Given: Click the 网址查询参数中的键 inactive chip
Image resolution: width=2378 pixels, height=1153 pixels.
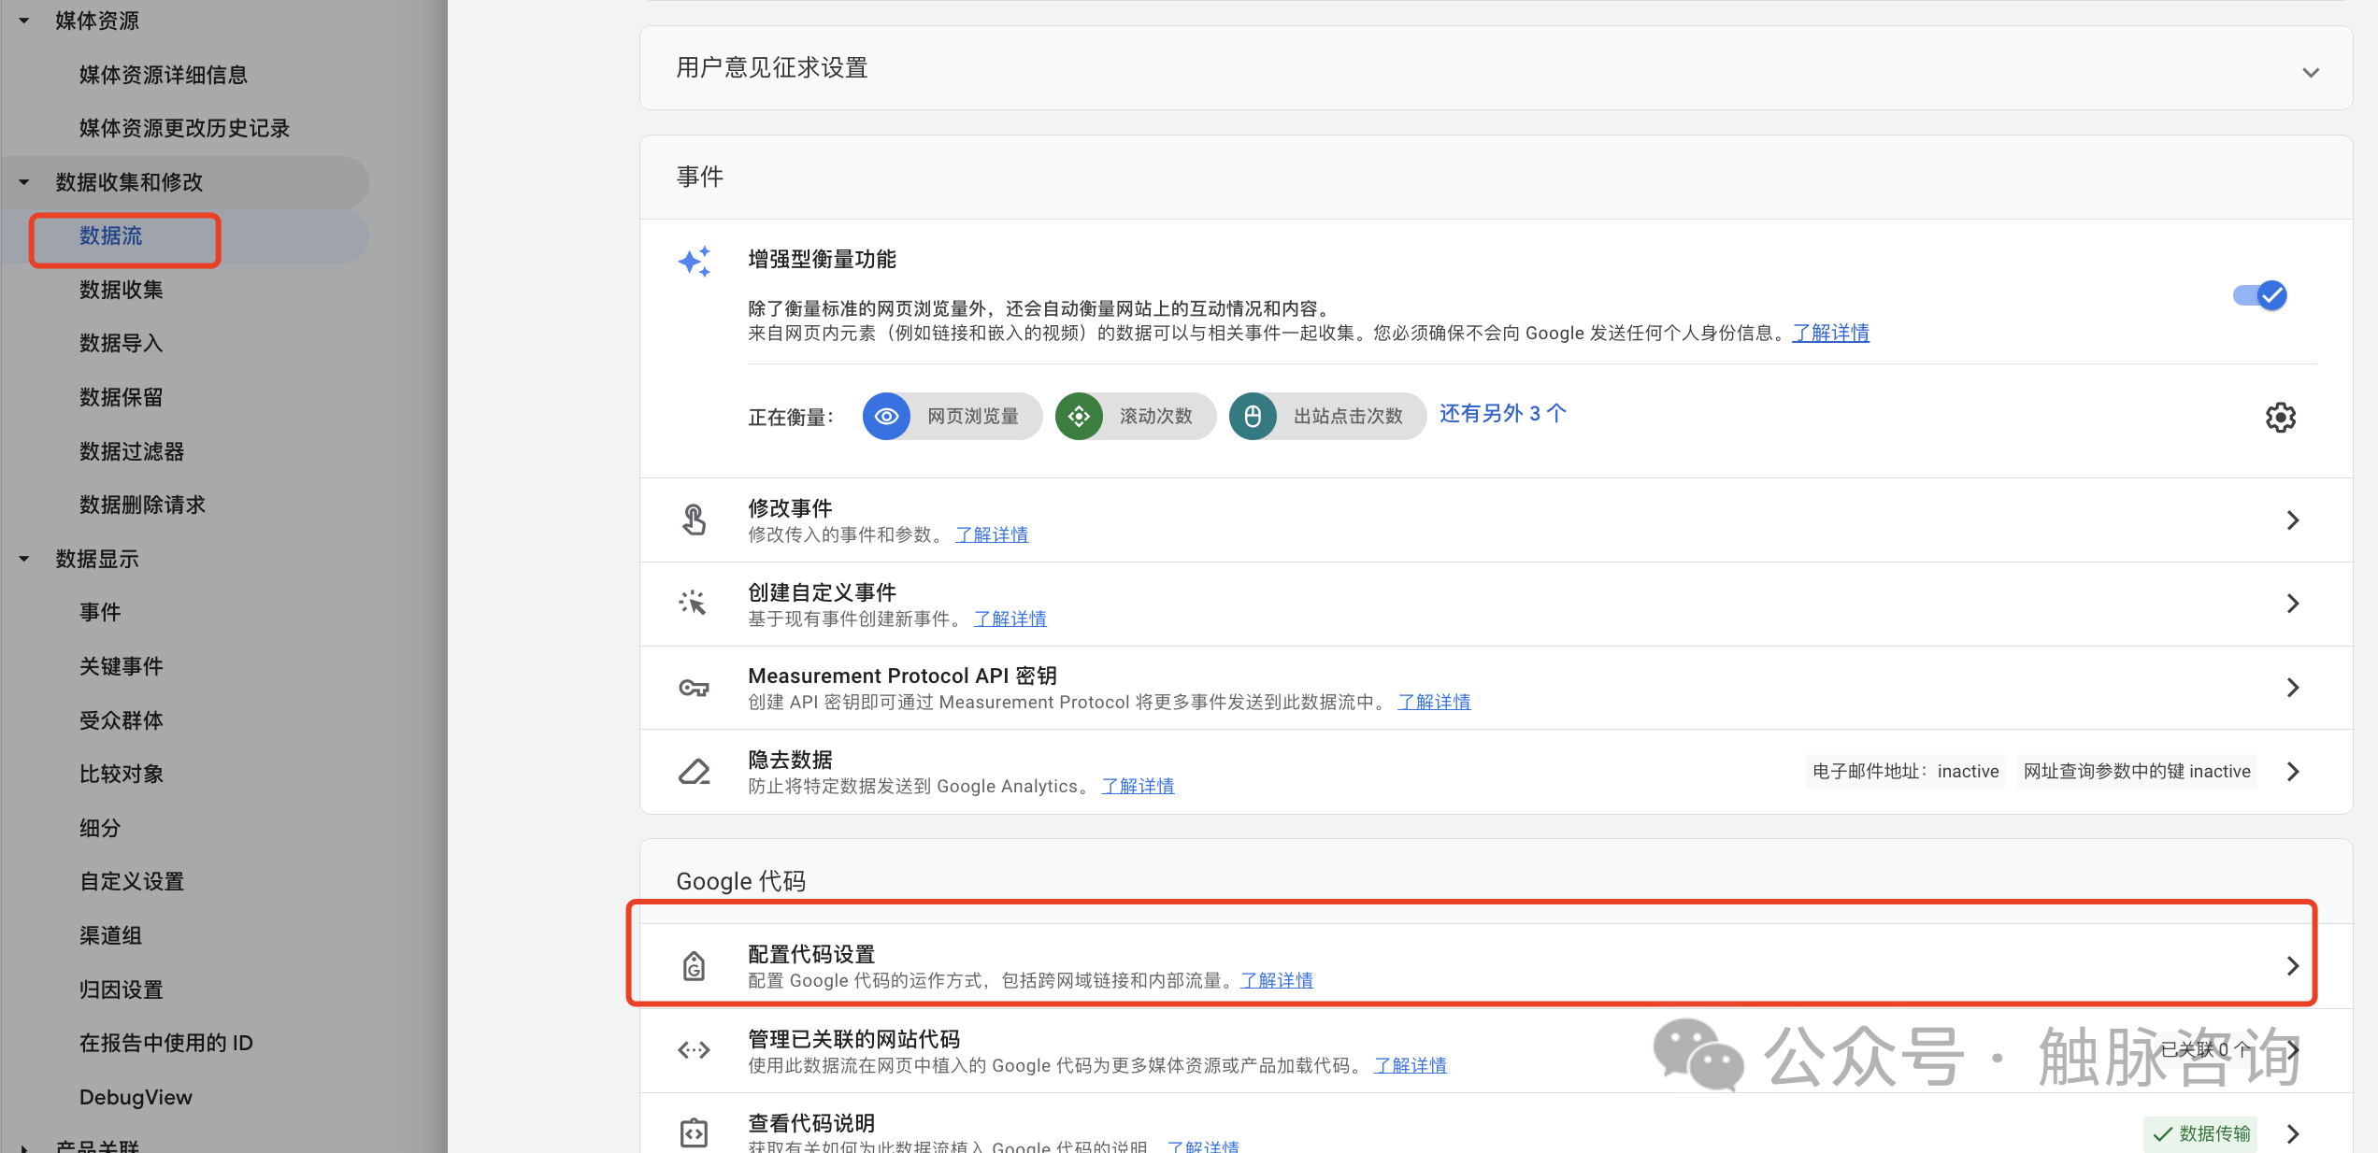Looking at the screenshot, I should coord(2137,772).
